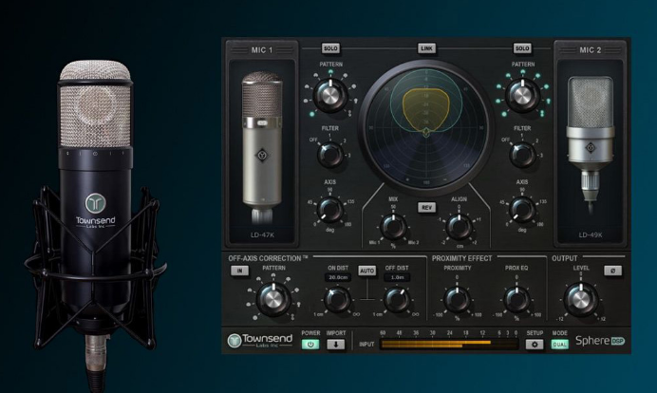Click the INPUT level meter
This screenshot has height=393, width=657.
coord(449,345)
